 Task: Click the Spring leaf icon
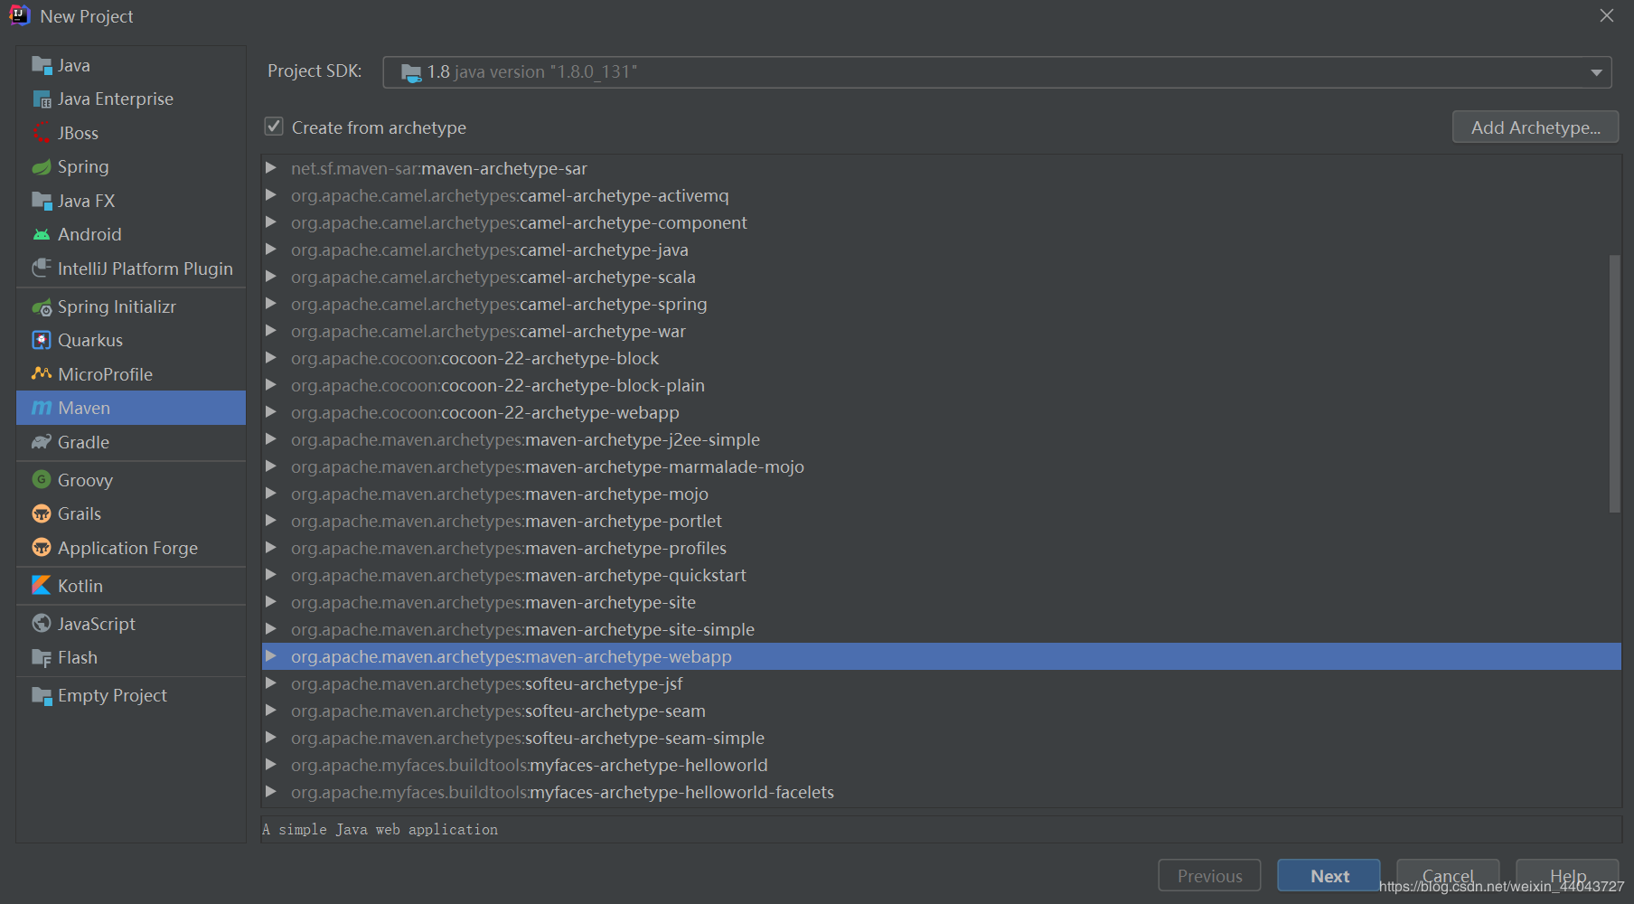[42, 167]
